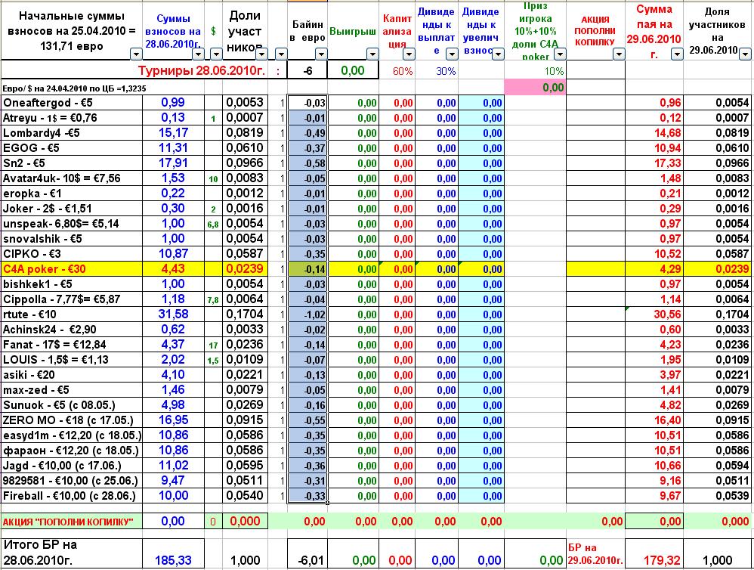
Task: Click C4A poker contribution value 4,43
Action: tap(174, 269)
